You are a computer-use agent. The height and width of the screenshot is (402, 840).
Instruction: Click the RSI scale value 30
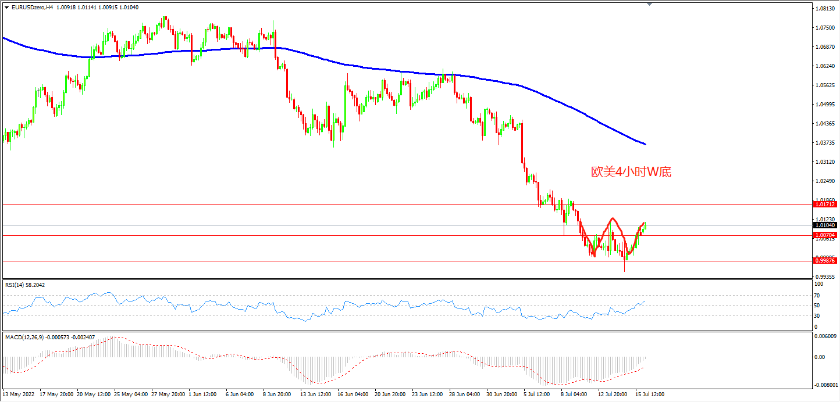click(x=817, y=316)
